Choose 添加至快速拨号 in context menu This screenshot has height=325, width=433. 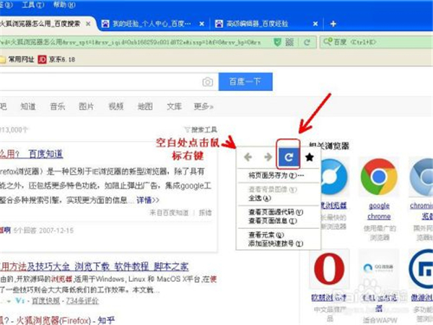point(278,244)
